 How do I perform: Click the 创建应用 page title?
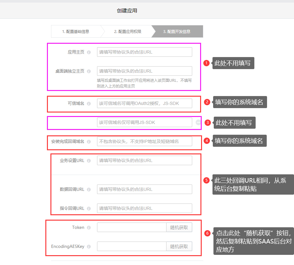point(127,11)
